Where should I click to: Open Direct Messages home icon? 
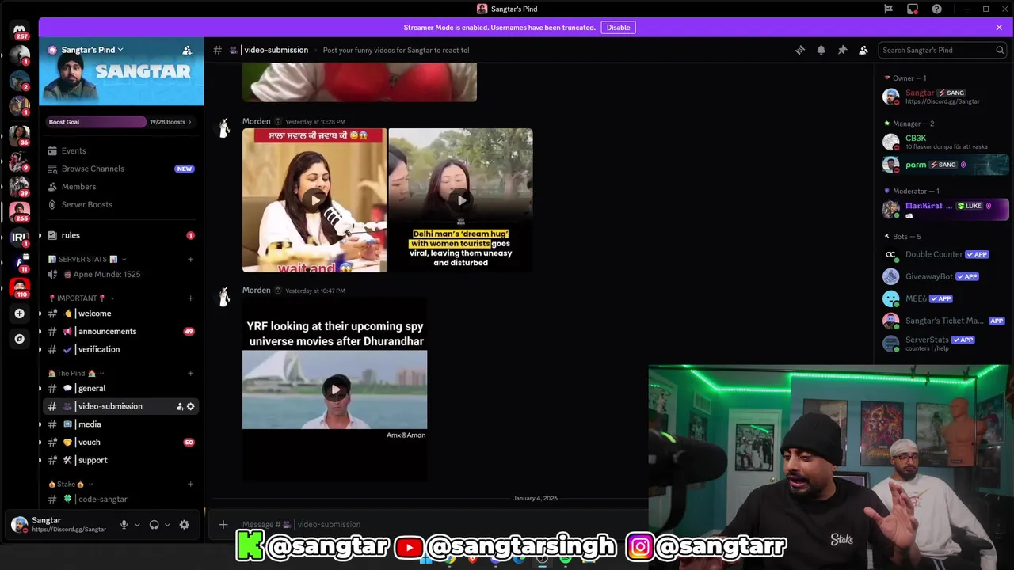pyautogui.click(x=20, y=30)
